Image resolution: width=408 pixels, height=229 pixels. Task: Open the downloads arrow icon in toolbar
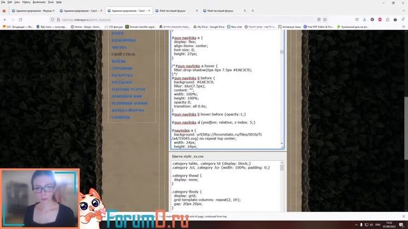tap(365, 20)
